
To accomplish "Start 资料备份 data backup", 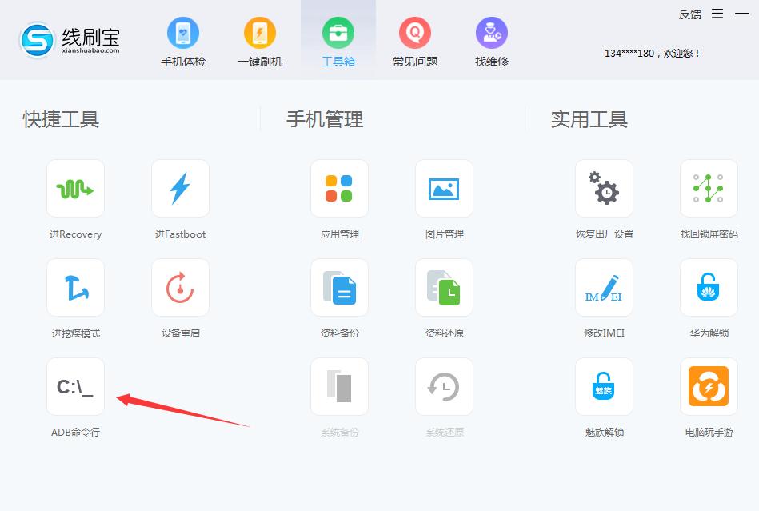I will click(339, 288).
